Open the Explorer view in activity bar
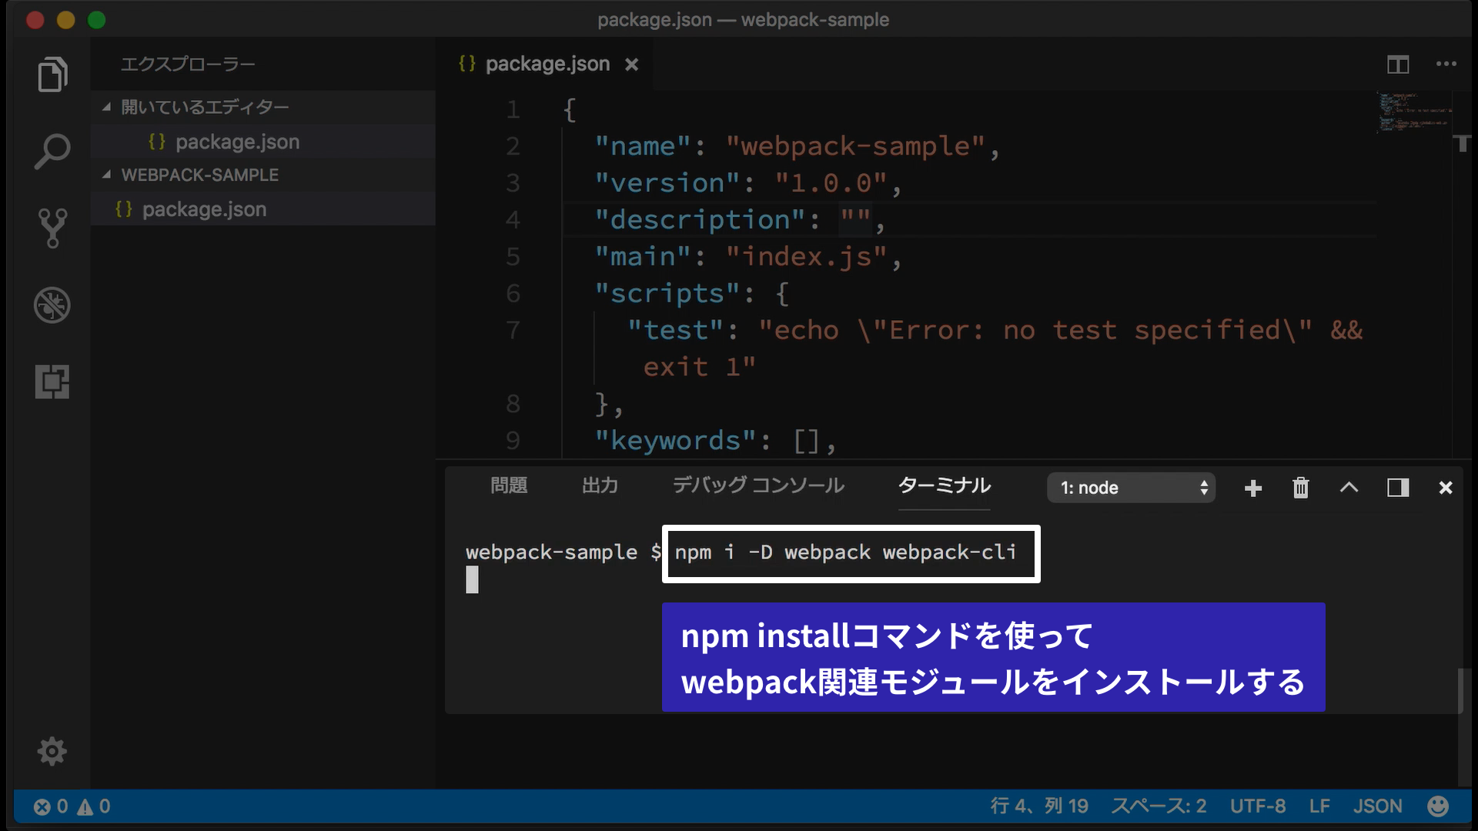 52,75
